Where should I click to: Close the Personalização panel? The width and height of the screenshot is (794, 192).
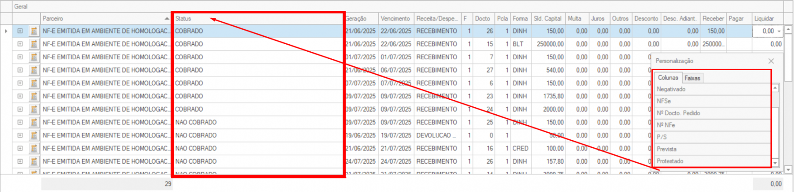pos(771,61)
